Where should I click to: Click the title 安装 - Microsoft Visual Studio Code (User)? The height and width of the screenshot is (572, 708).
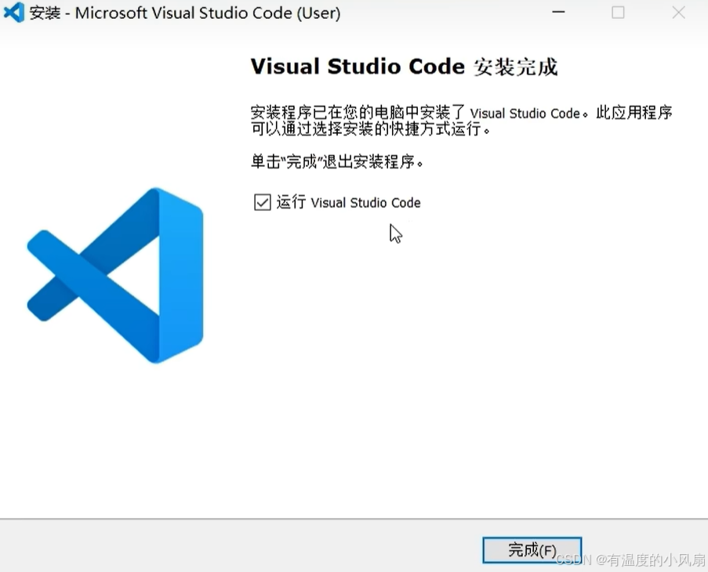[x=185, y=13]
